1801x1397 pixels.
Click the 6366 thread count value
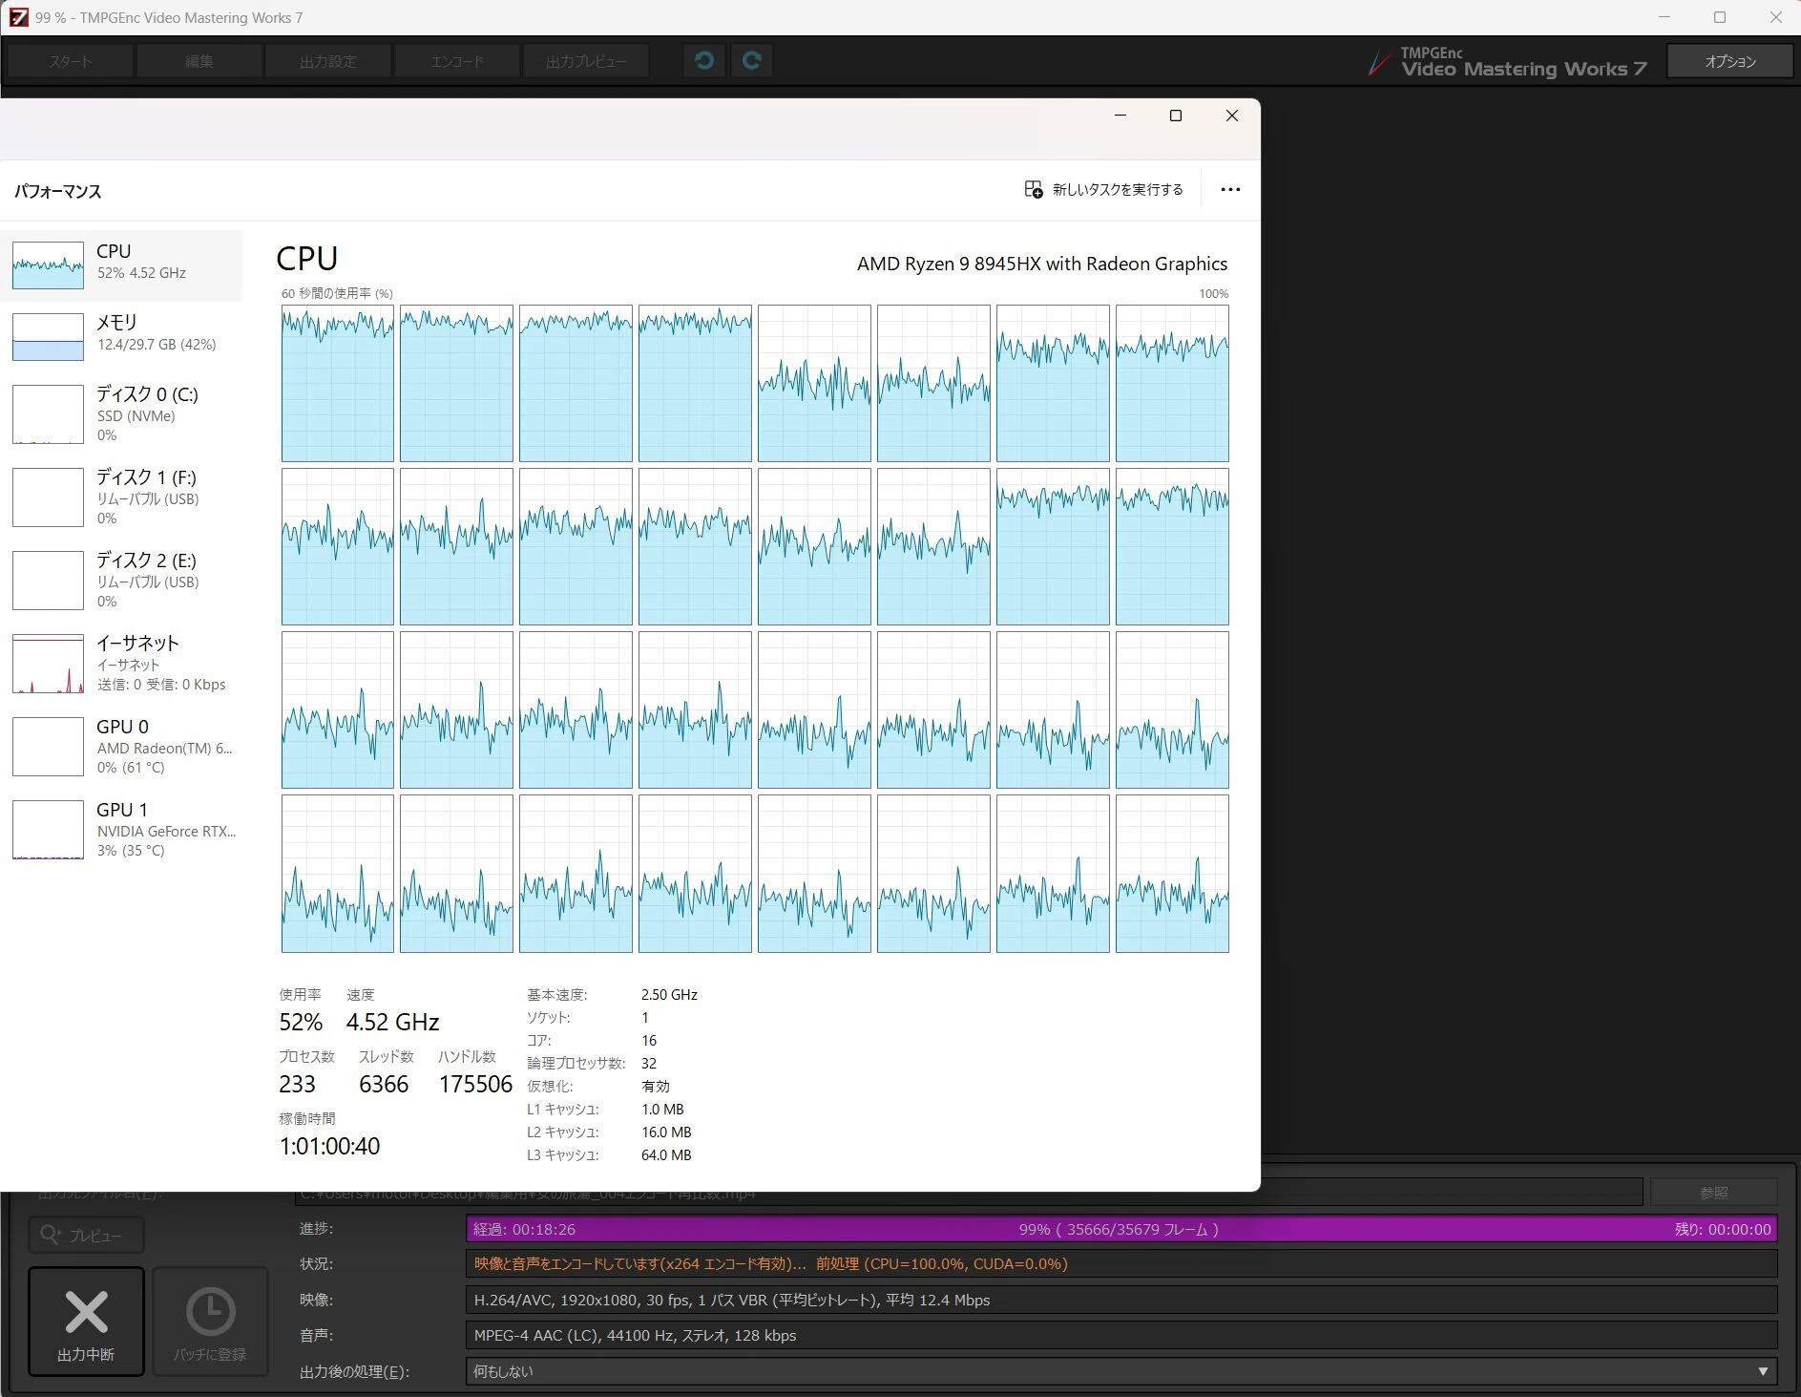[384, 1084]
